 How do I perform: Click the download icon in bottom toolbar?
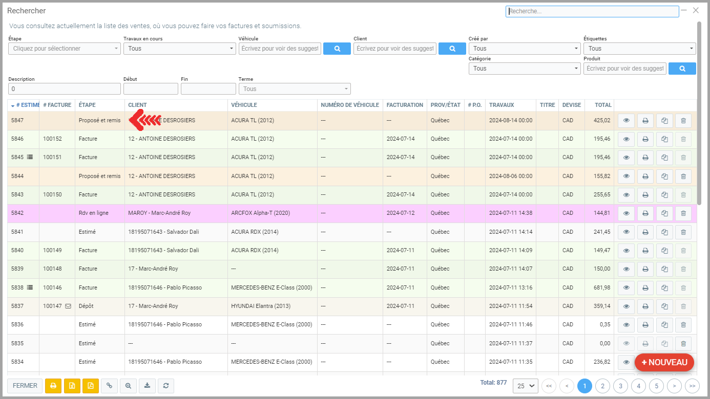148,386
